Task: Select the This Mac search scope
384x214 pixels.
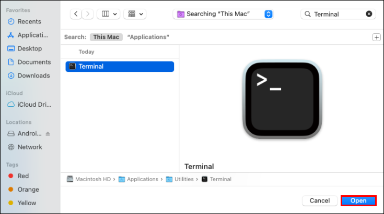Action: tap(106, 37)
